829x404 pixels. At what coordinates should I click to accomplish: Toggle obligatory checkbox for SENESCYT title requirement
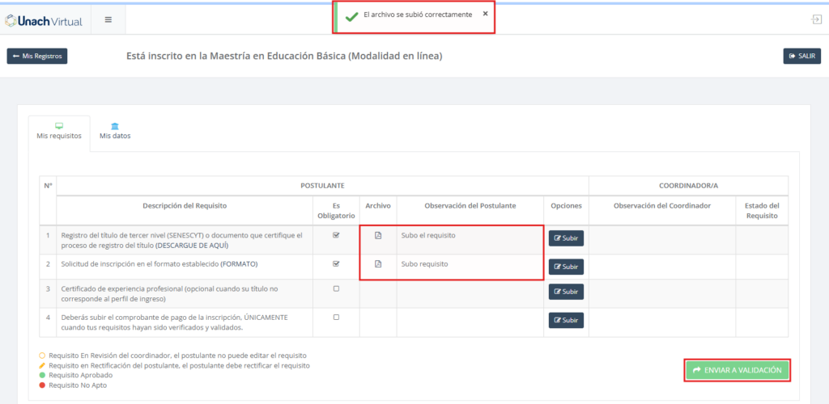[x=336, y=236]
